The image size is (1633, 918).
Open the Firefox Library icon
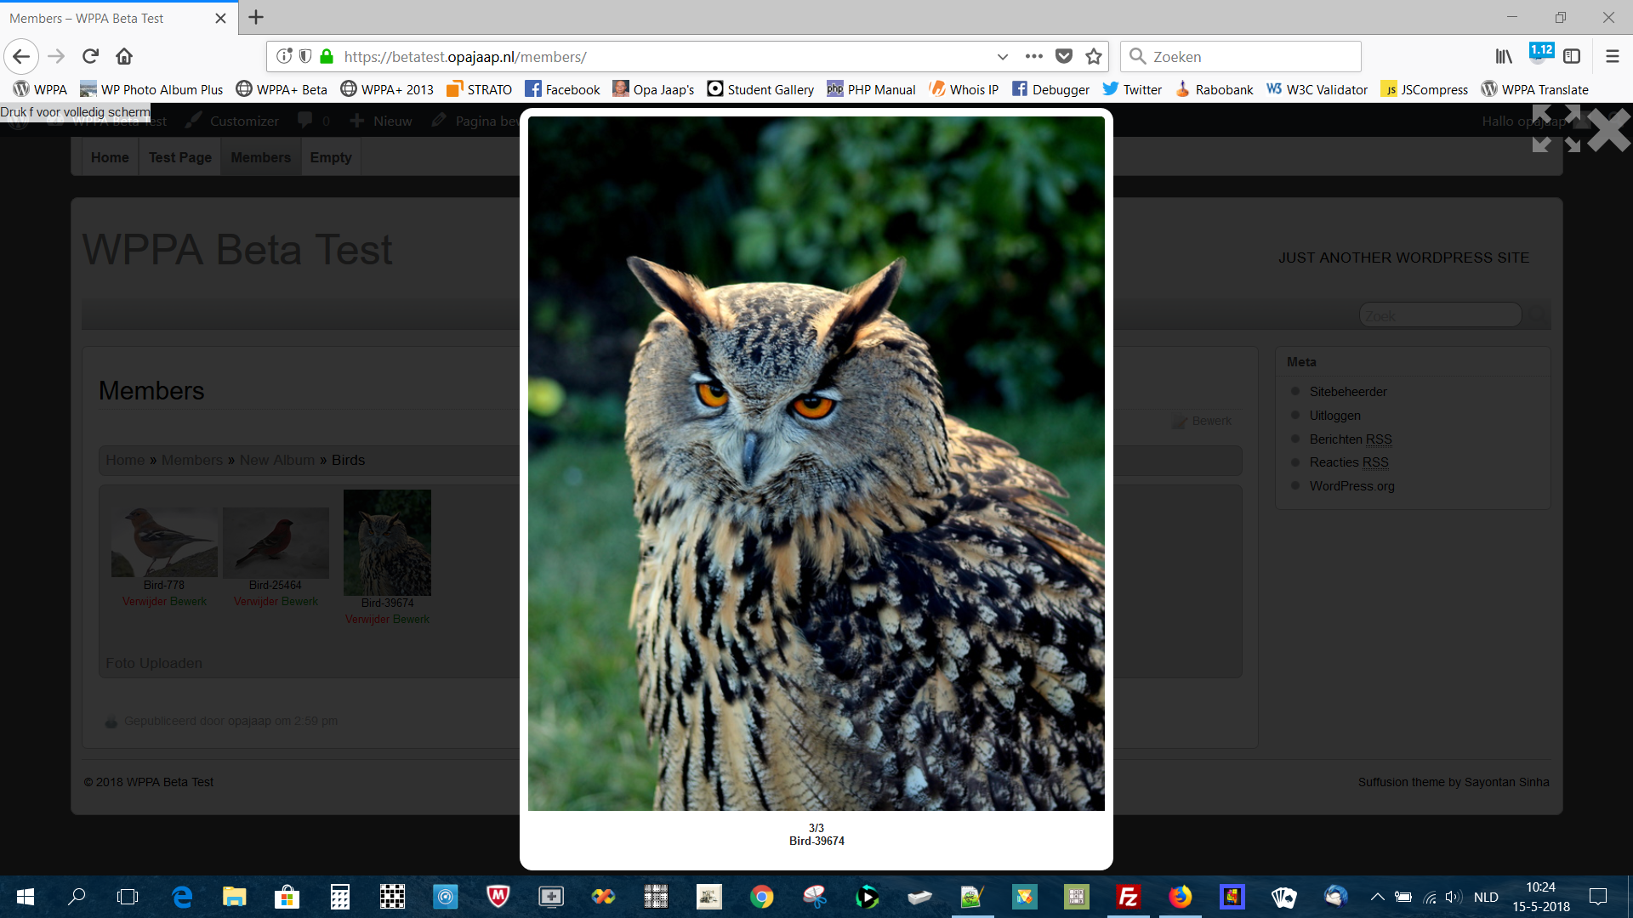point(1504,56)
